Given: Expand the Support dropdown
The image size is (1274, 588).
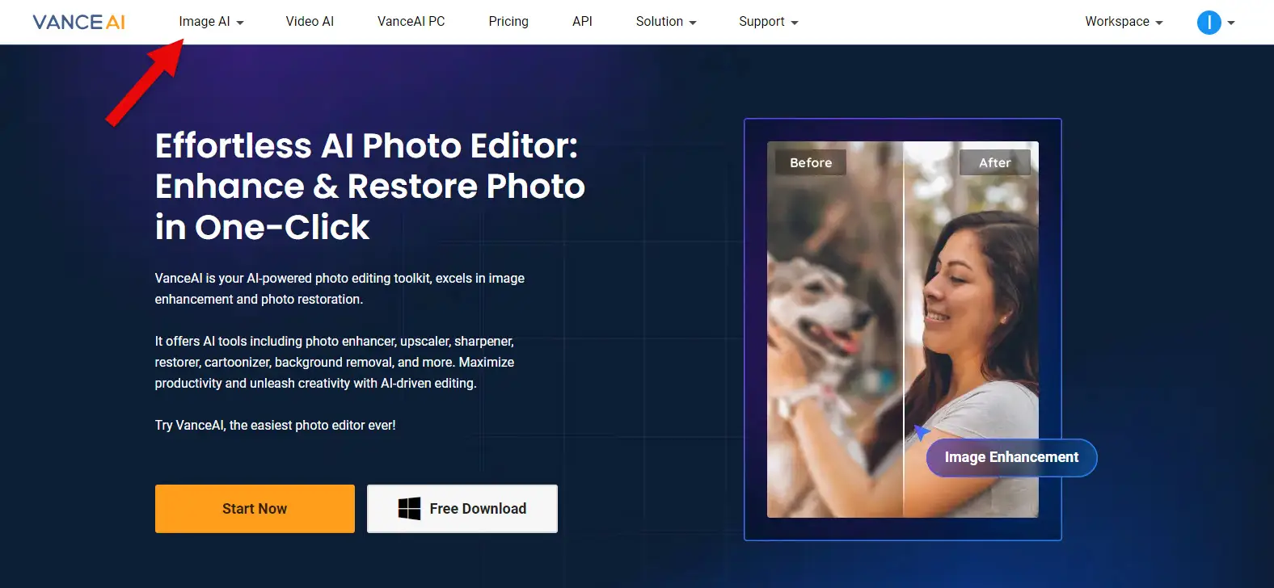Looking at the screenshot, I should tap(768, 22).
